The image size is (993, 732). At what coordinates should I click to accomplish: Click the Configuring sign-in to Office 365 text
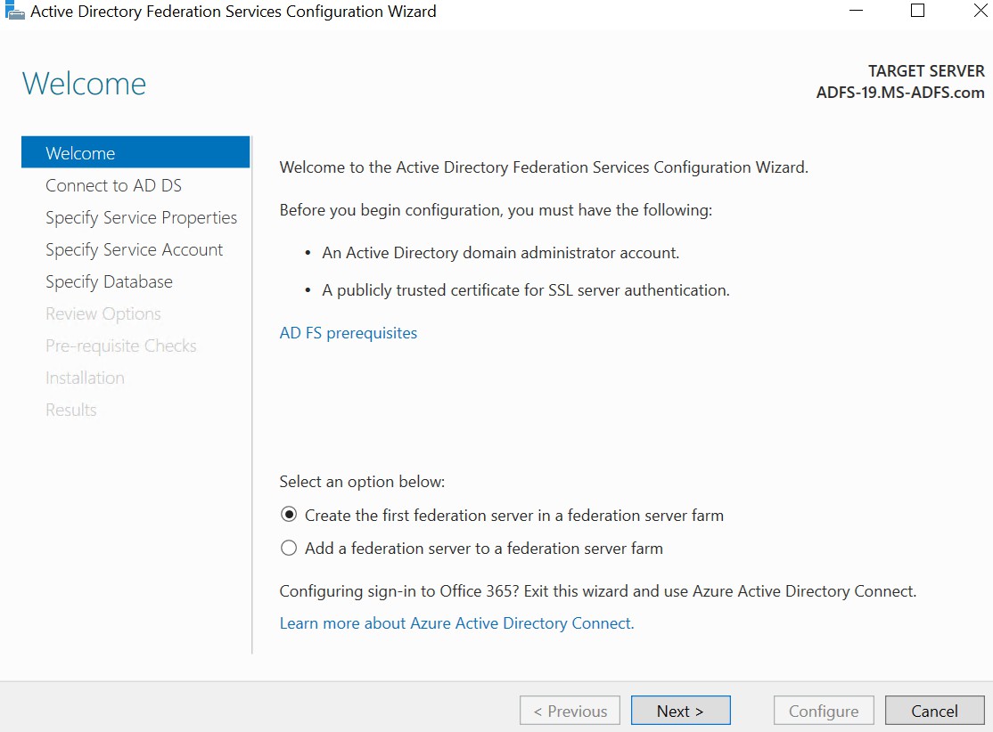coord(598,591)
